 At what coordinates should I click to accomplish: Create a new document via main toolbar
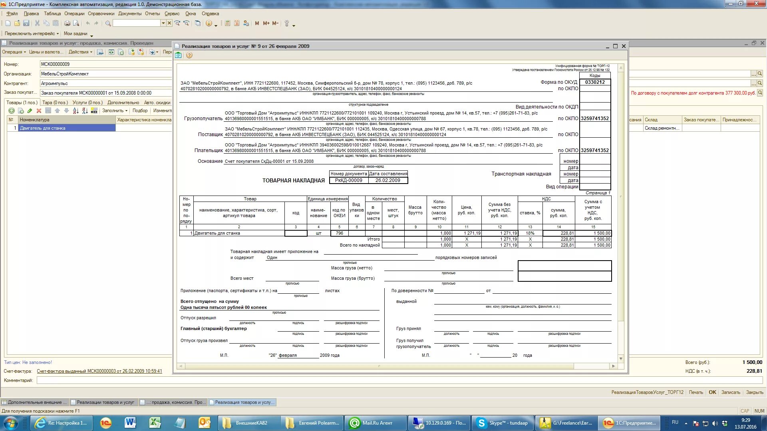(x=8, y=24)
